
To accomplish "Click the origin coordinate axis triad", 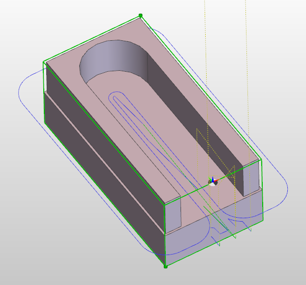I will click(213, 181).
